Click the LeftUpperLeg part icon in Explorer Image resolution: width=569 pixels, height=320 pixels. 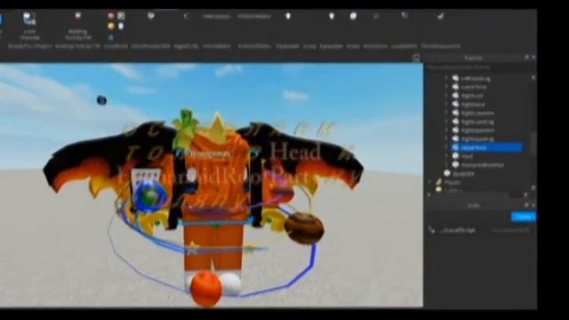[456, 78]
